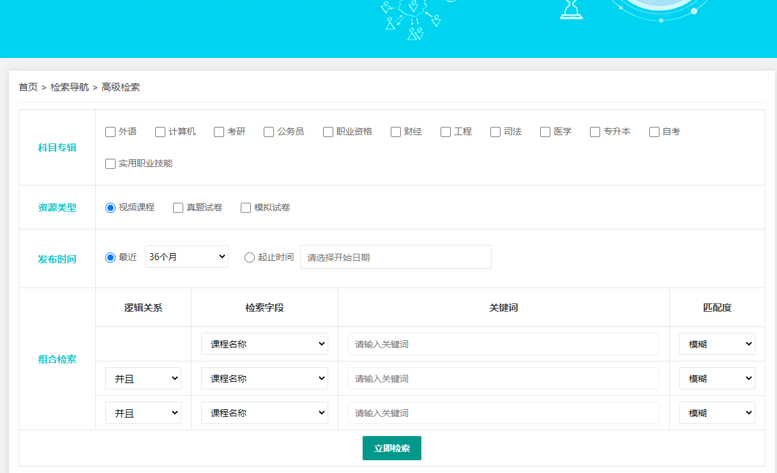Viewport: 777px width, 473px height.
Task: Check the 专升本 subject checkbox
Action: (595, 132)
